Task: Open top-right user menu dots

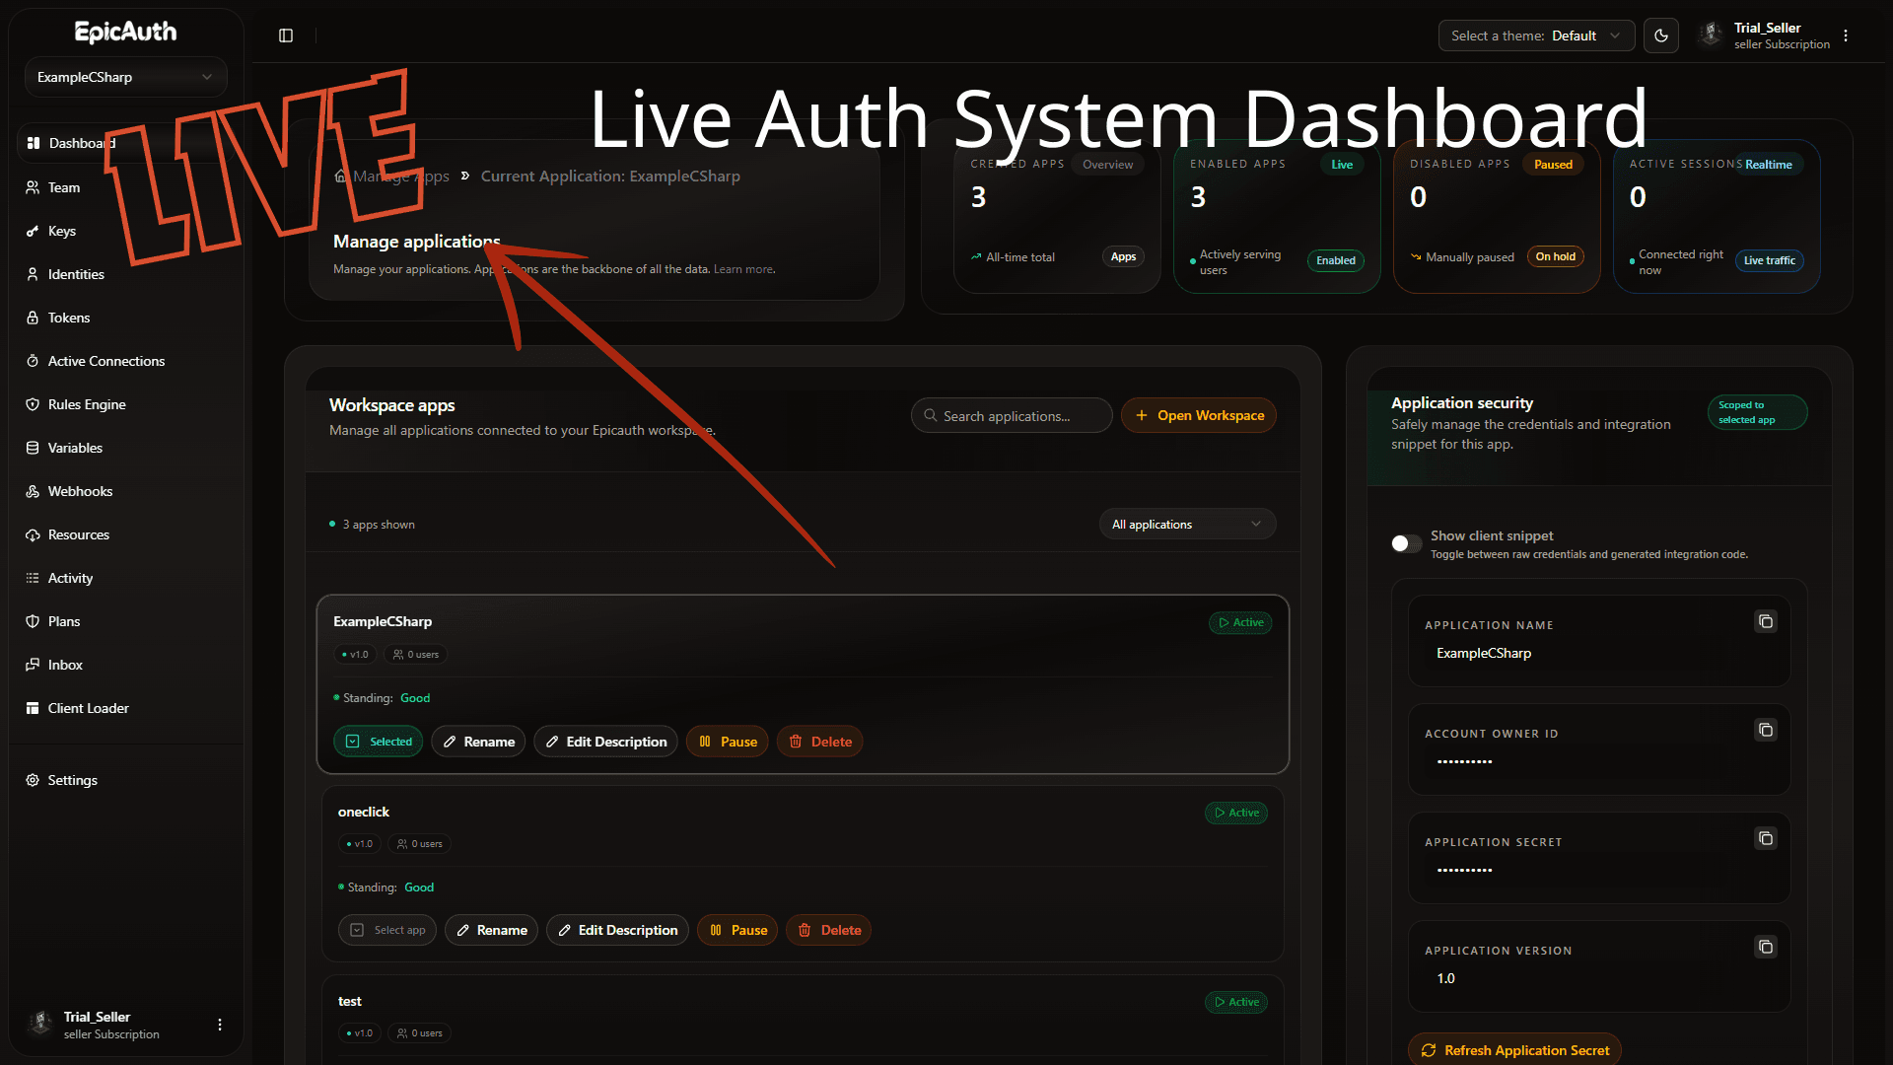Action: (x=1846, y=35)
